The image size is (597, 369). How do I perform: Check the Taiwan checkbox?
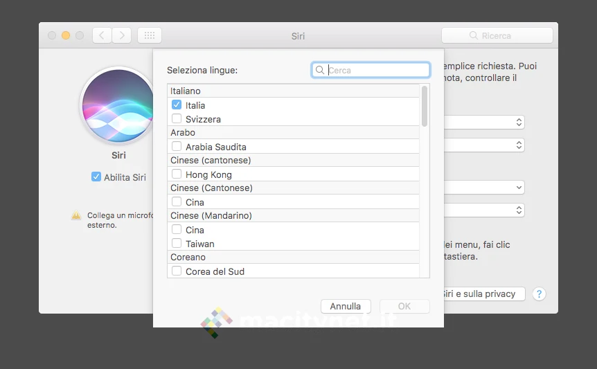177,243
